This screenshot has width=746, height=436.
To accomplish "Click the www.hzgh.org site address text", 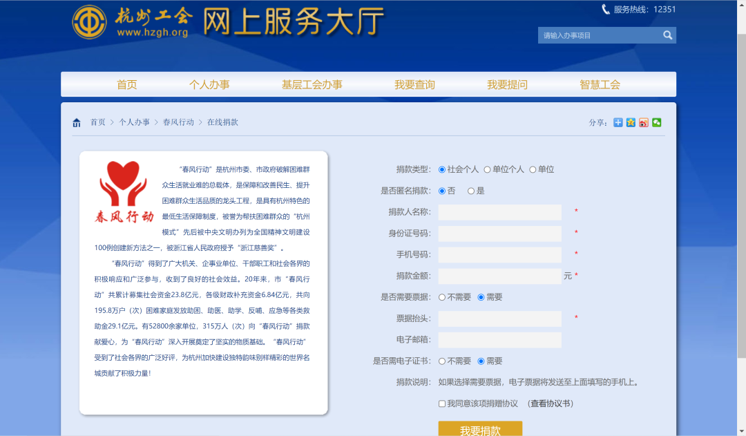I will click(x=152, y=32).
